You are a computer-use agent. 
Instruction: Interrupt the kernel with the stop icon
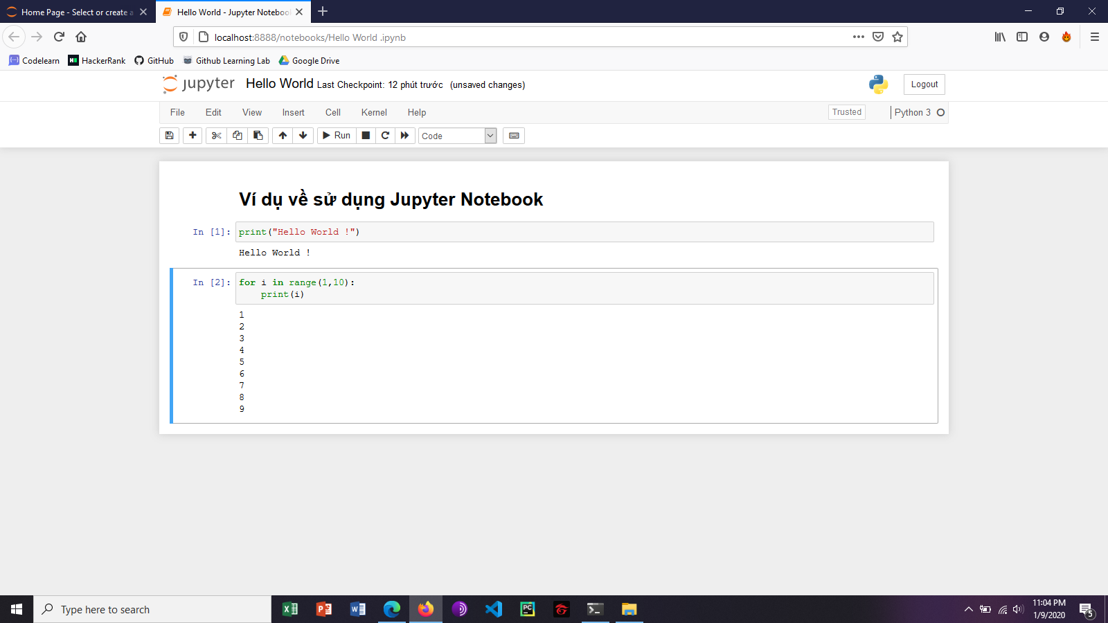pyautogui.click(x=365, y=136)
